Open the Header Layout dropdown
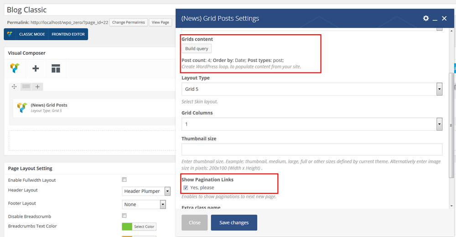 pos(146,191)
